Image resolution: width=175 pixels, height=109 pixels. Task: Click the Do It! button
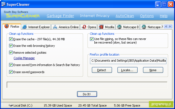[x=87, y=94]
